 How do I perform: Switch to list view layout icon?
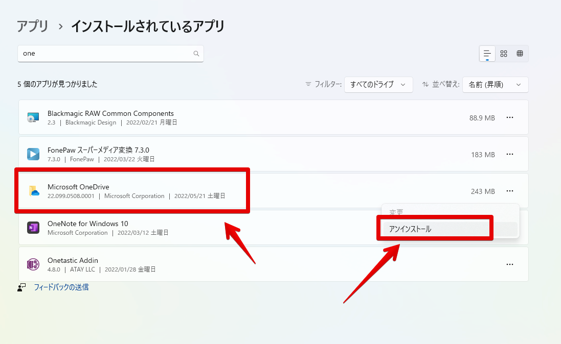(487, 54)
